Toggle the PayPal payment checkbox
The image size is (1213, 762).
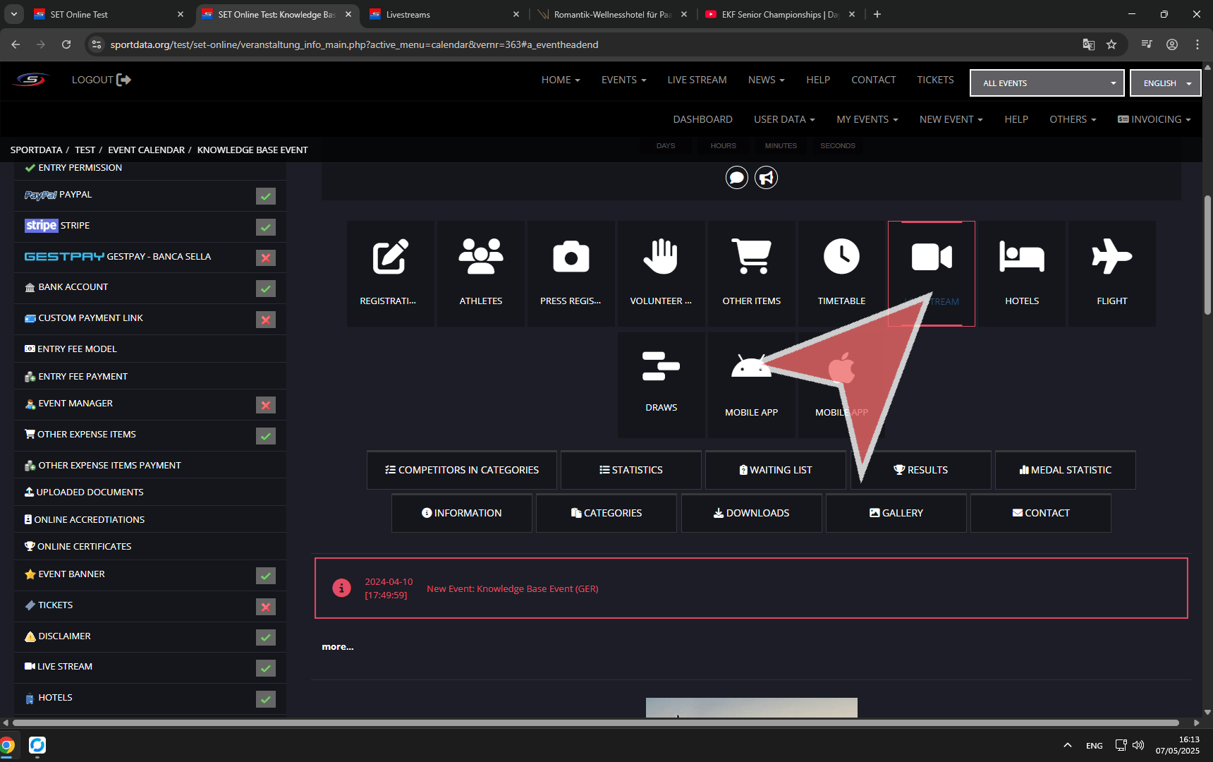tap(265, 196)
